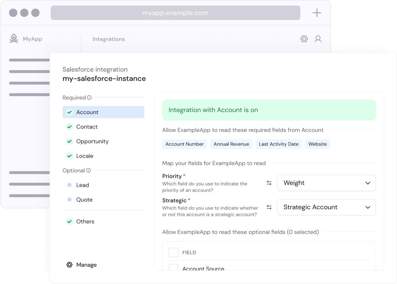Toggle the FIELD header select-all checkbox
This screenshot has height=284, width=397.
(173, 252)
